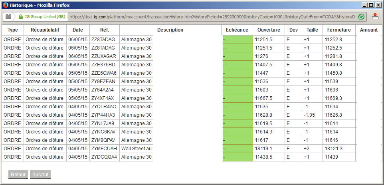Select the Ouverture column header
The width and height of the screenshot is (384, 185).
tap(269, 30)
